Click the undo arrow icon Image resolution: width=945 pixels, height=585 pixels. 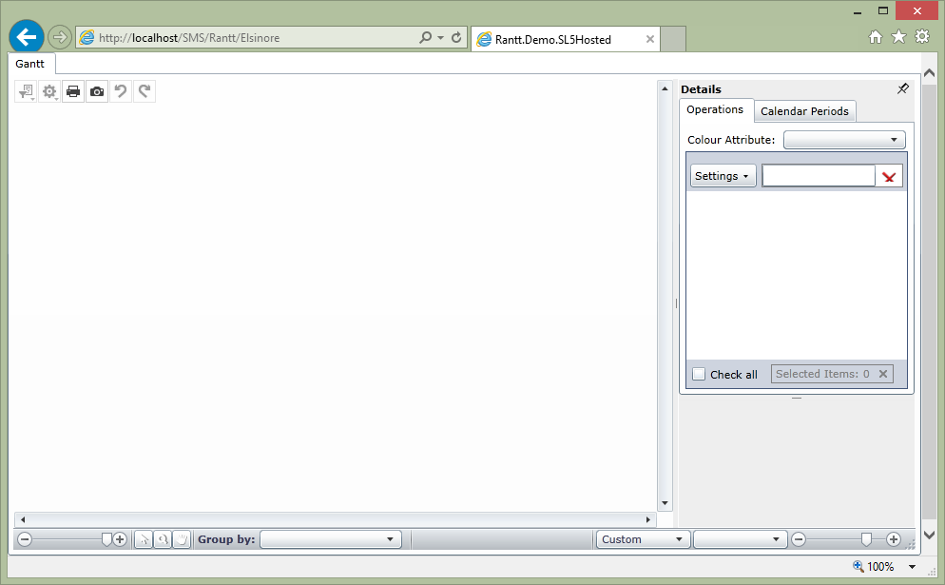121,92
